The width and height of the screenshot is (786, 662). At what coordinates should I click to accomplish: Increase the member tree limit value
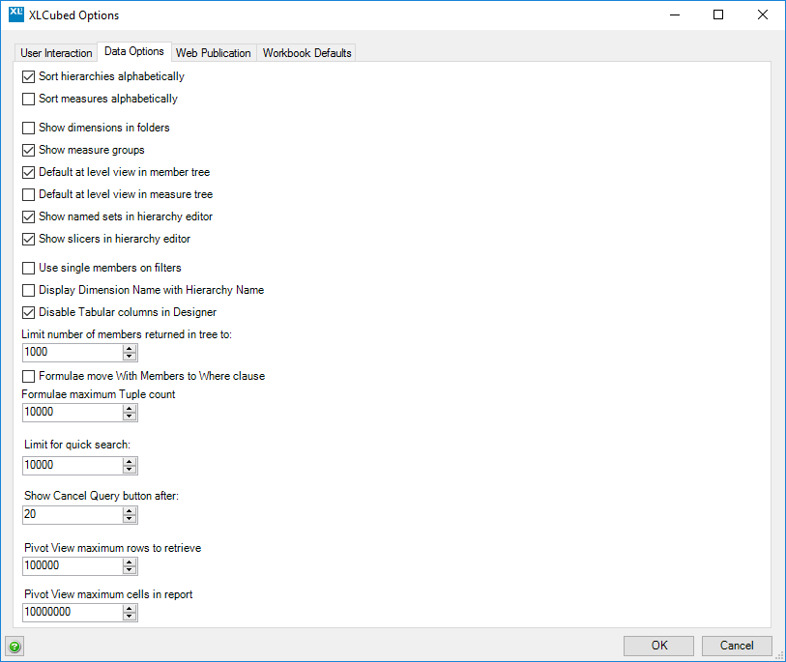click(130, 348)
